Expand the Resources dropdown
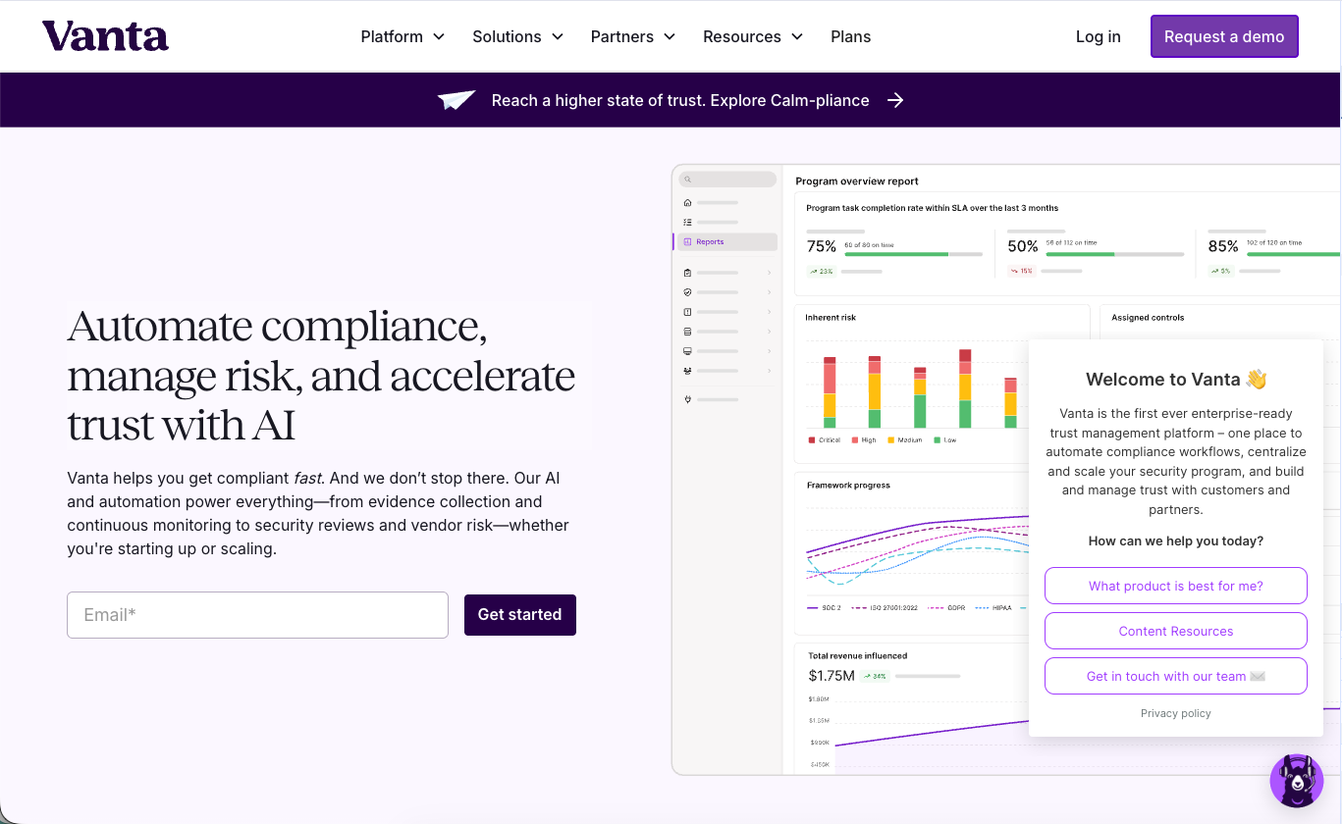The width and height of the screenshot is (1342, 824). click(x=753, y=36)
